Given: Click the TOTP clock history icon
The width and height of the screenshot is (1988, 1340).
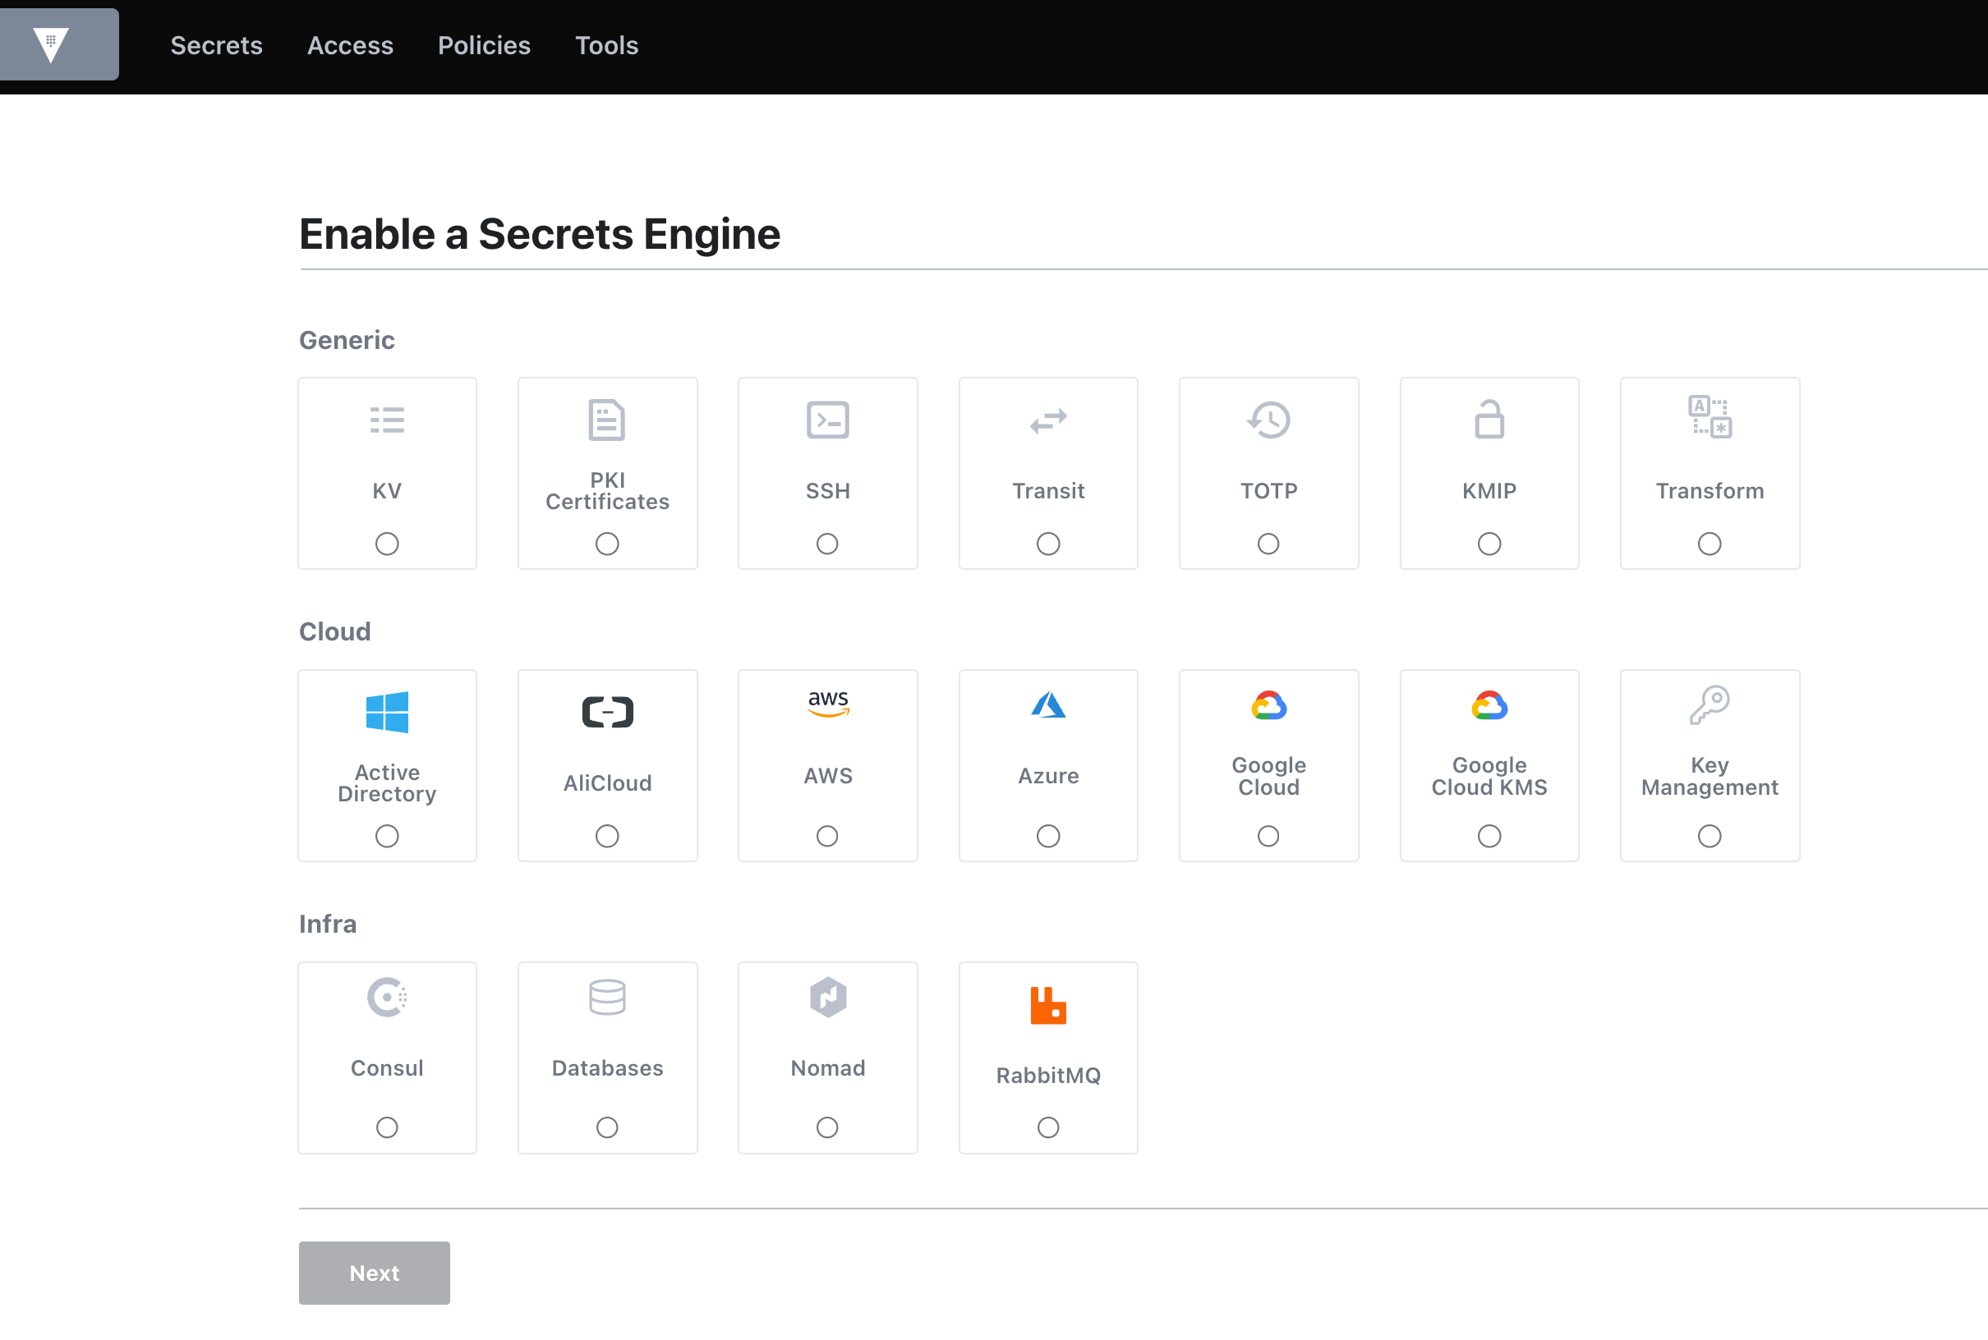Looking at the screenshot, I should click(1269, 420).
